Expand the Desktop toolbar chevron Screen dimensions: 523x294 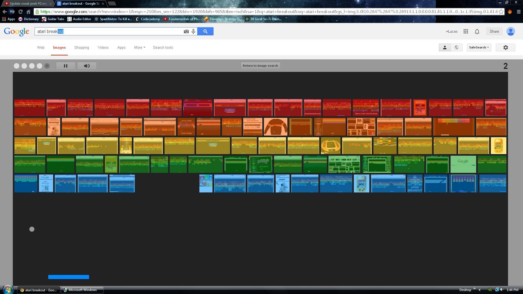coord(474,289)
